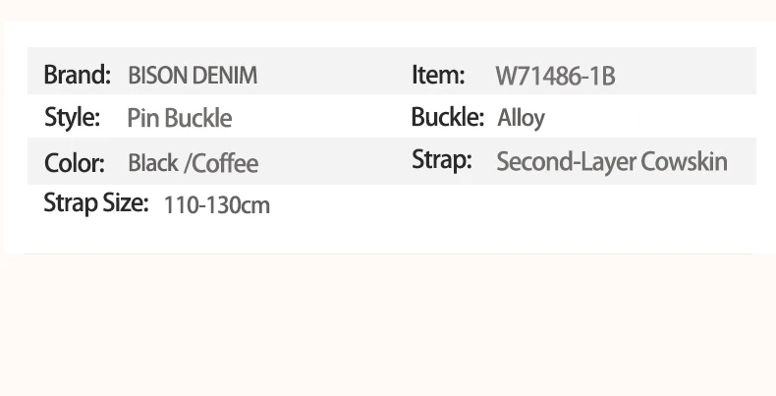The height and width of the screenshot is (396, 776).
Task: Click the gray row containing Color and Strap
Action: point(334,162)
